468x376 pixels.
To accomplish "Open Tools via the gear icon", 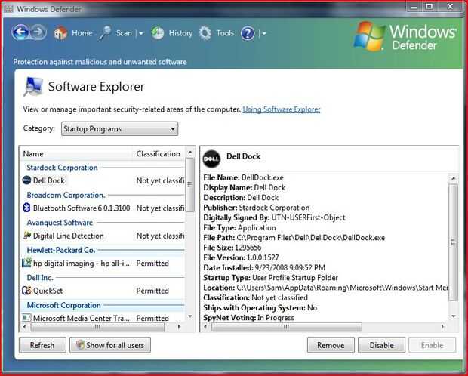I will 205,33.
